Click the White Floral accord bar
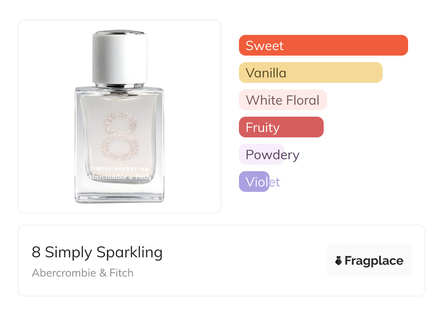 click(283, 100)
